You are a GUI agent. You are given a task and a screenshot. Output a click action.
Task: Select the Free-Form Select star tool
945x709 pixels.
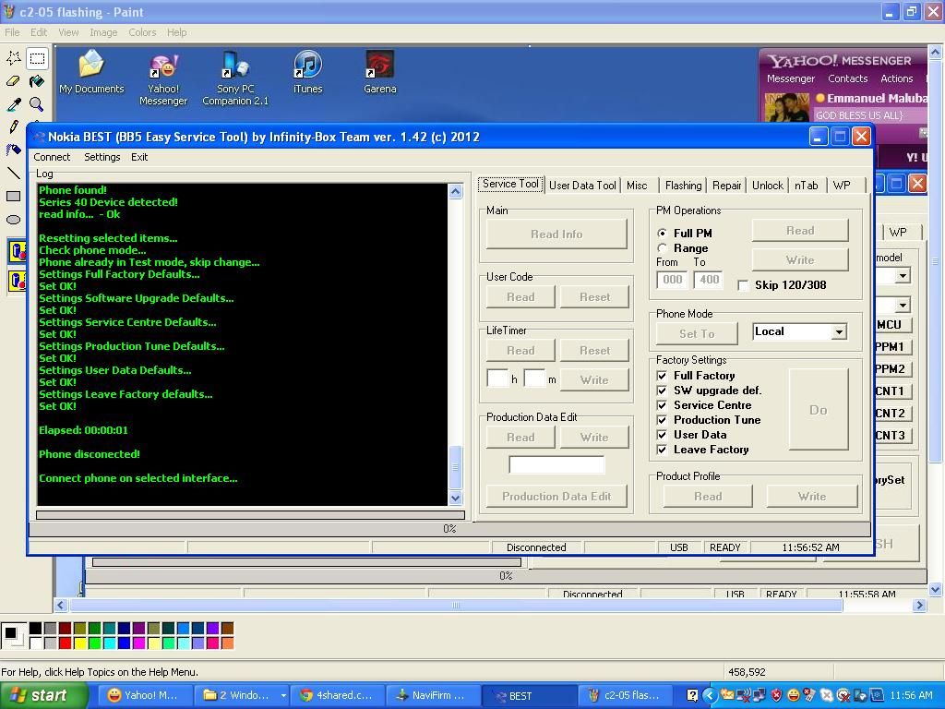[x=14, y=58]
